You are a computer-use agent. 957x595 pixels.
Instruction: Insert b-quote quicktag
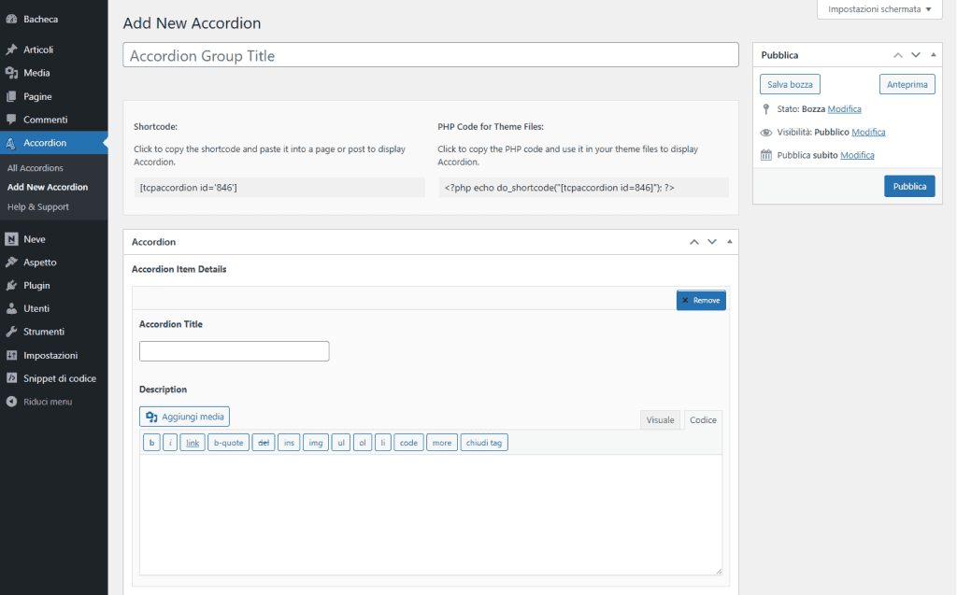tap(228, 443)
